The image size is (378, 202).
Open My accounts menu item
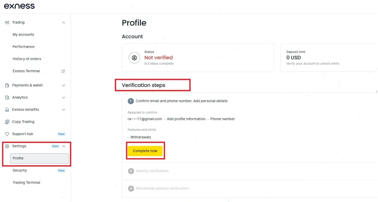[23, 34]
